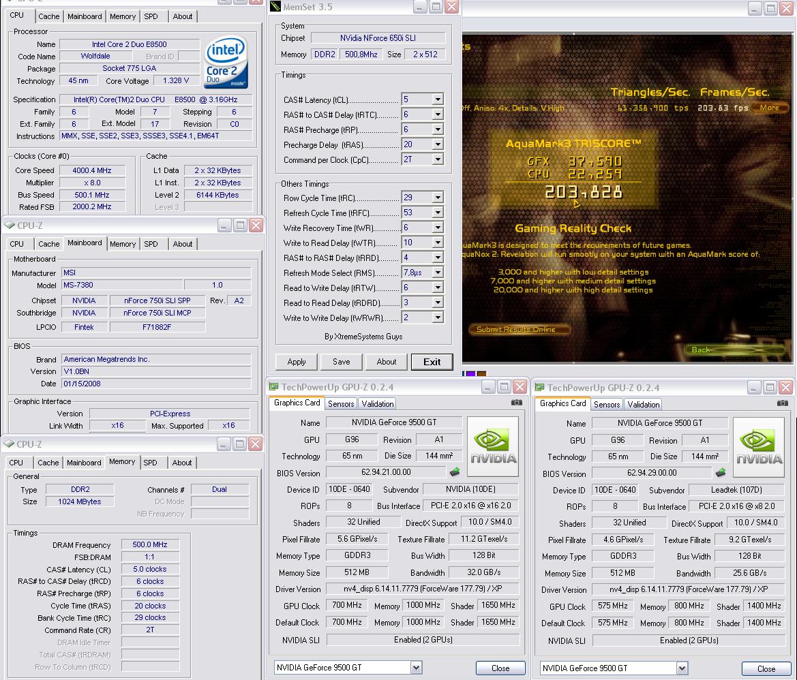This screenshot has width=797, height=680.
Task: Open Validation tab in right GPU-Z
Action: 644,404
